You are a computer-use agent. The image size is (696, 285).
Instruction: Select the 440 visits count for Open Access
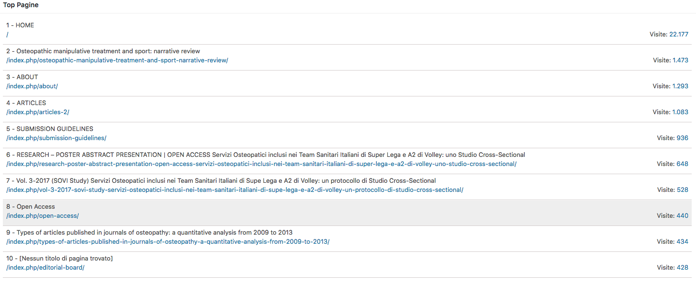coord(682,216)
